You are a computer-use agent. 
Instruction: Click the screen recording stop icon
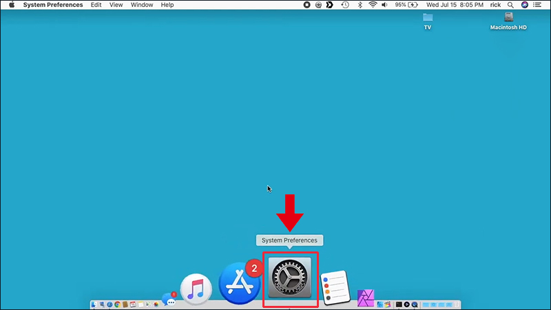click(x=306, y=5)
